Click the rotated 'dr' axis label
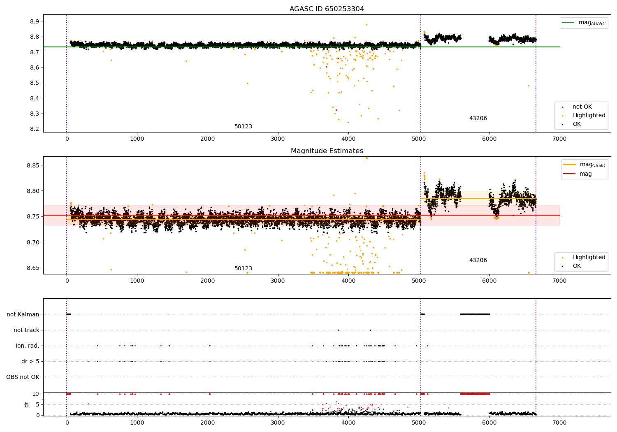Screen dimensions: 617x432 (27, 404)
